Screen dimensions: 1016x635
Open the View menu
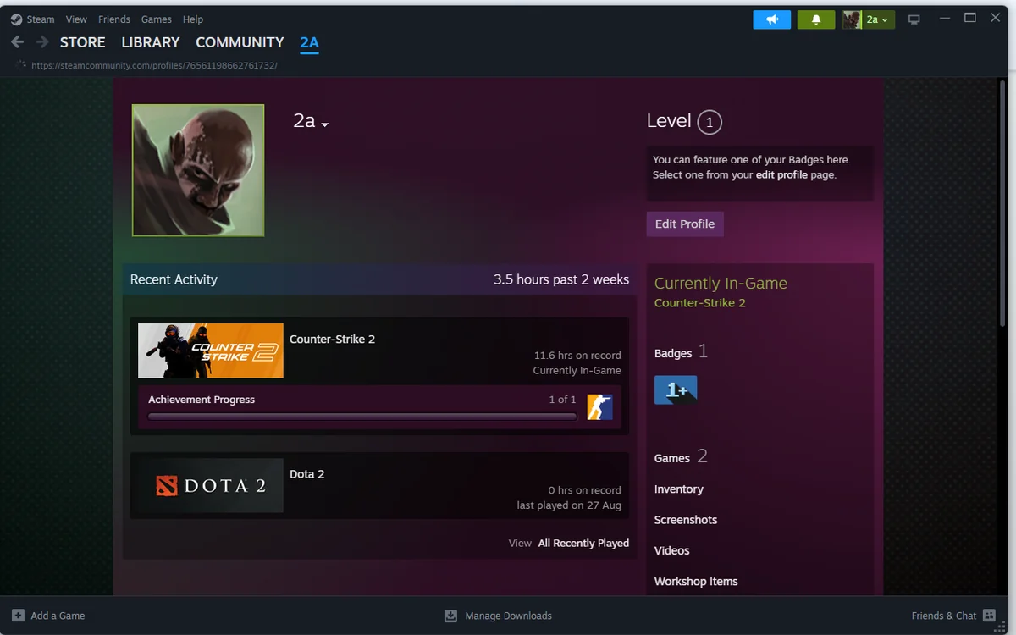pos(76,19)
